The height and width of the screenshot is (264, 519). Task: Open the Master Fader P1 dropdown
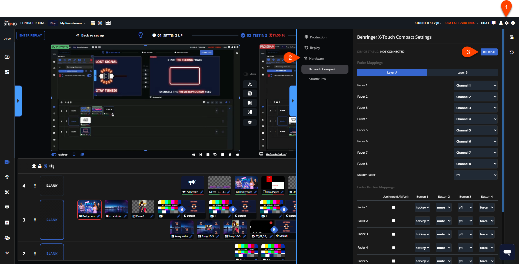(x=475, y=175)
